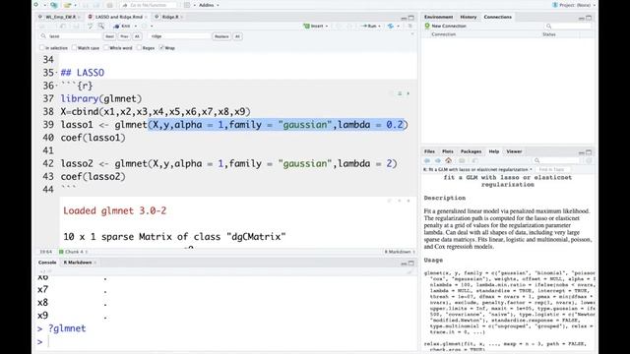
Task: Uncheck the Wrap checkbox
Action: coord(161,48)
